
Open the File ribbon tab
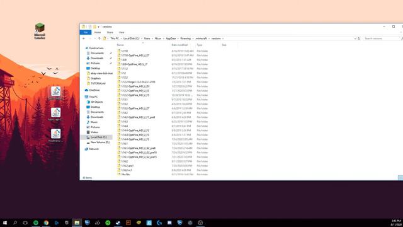click(x=86, y=32)
